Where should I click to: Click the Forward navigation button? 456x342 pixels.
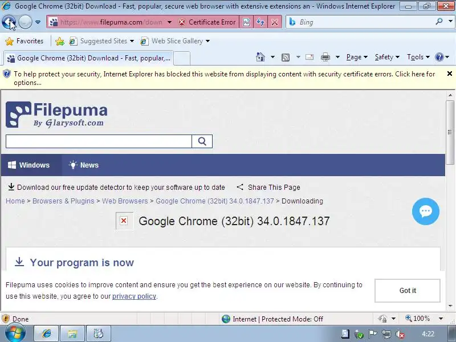pyautogui.click(x=25, y=22)
